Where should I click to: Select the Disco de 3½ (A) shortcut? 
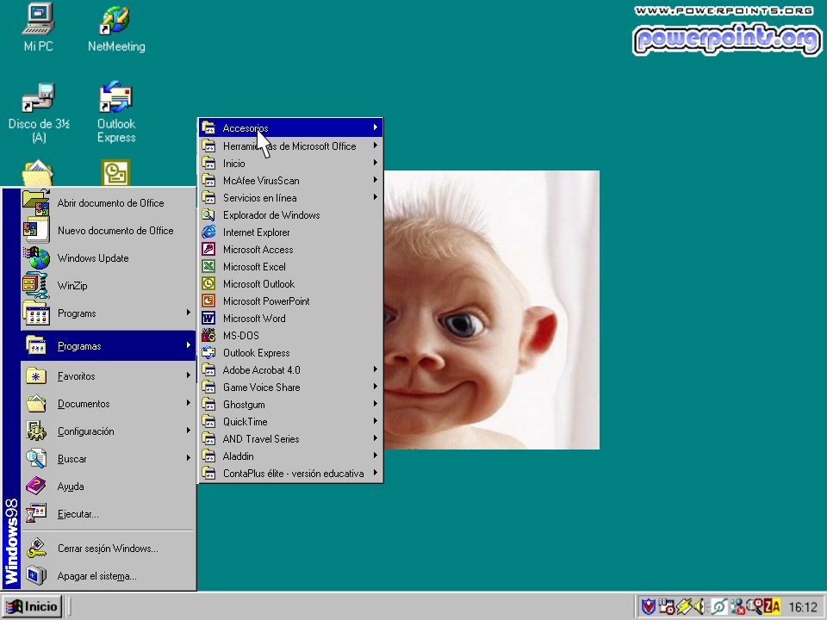pyautogui.click(x=39, y=112)
